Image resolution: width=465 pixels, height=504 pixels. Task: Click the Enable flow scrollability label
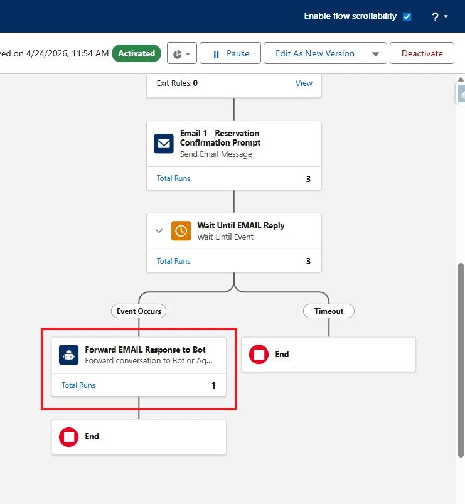[x=350, y=16]
